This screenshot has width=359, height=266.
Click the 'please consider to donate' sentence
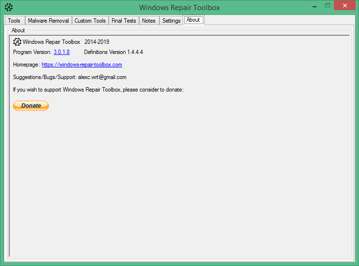[98, 90]
